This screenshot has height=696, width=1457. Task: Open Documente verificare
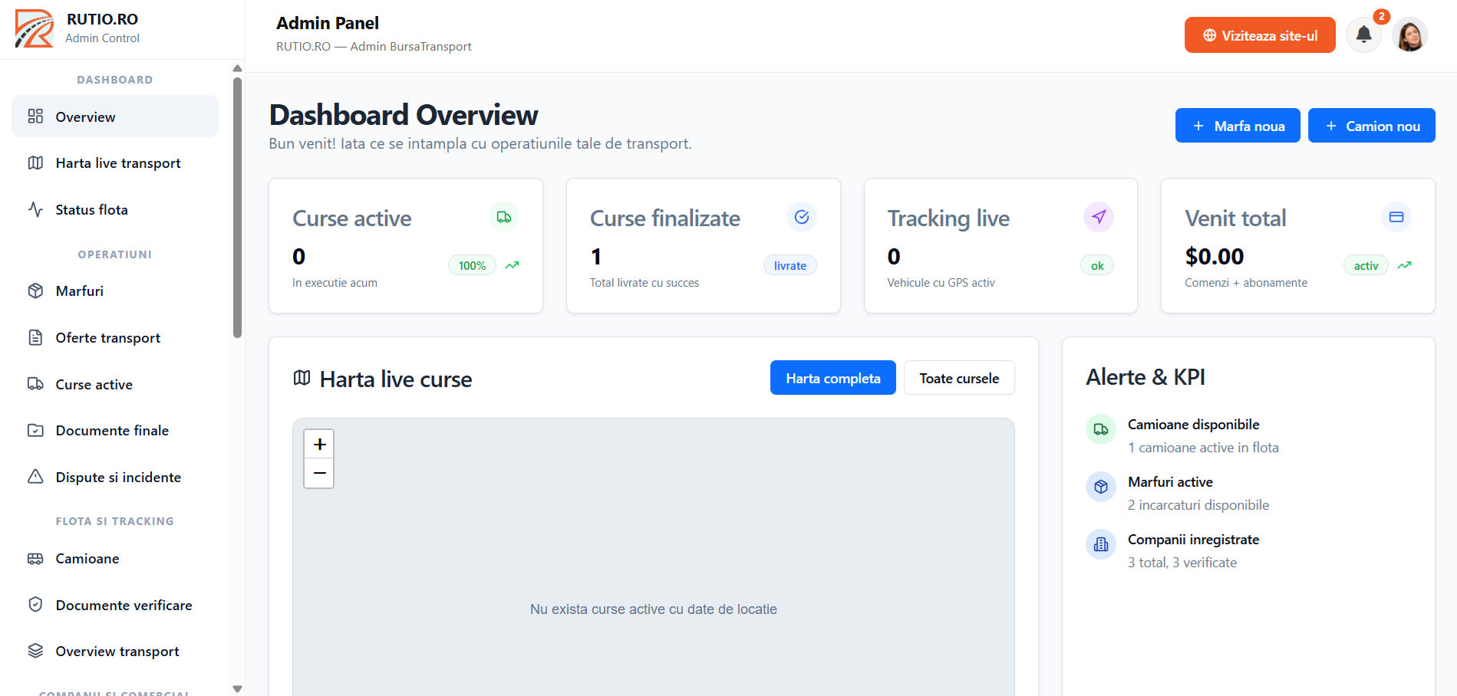(x=115, y=606)
